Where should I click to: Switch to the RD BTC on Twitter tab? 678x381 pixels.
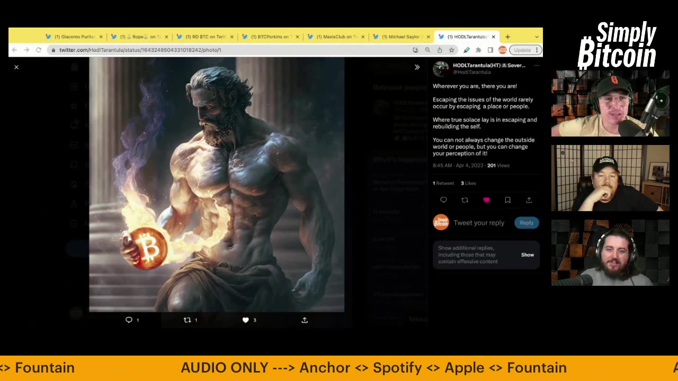[x=206, y=37]
